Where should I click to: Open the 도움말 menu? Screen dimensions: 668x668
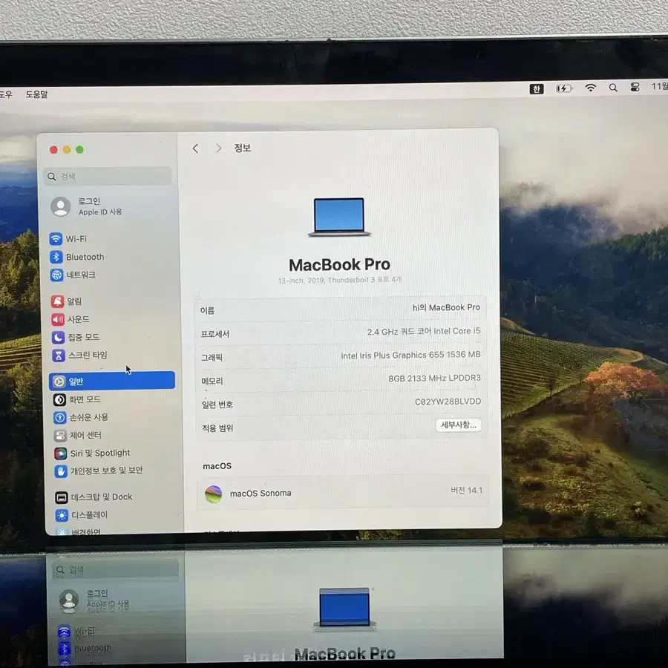(36, 94)
